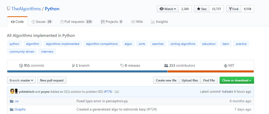Open the Watch dropdown button

(x=168, y=9)
